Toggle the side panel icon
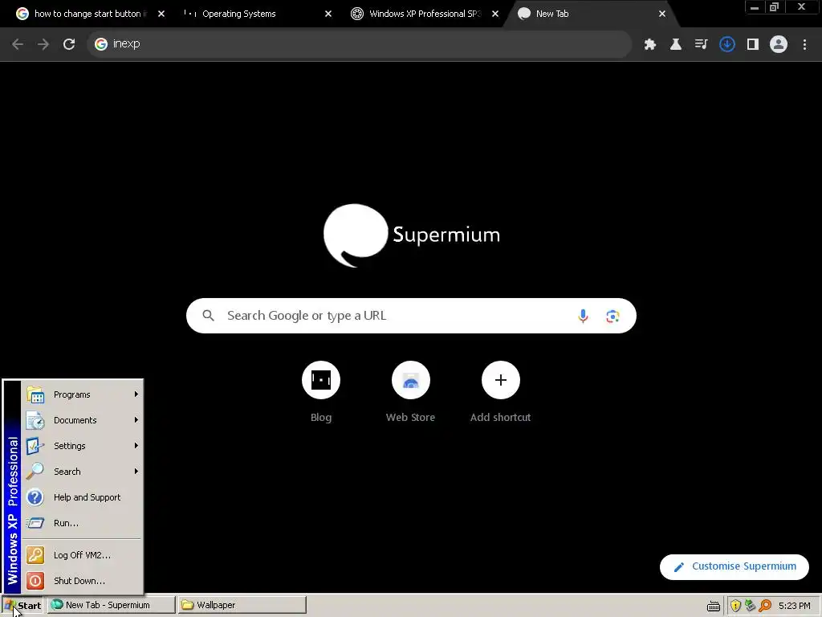The height and width of the screenshot is (617, 822). click(753, 44)
